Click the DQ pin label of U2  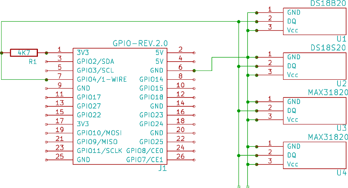pos(292,66)
